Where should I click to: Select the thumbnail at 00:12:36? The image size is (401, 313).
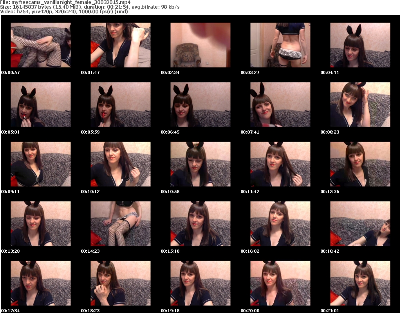[360, 164]
